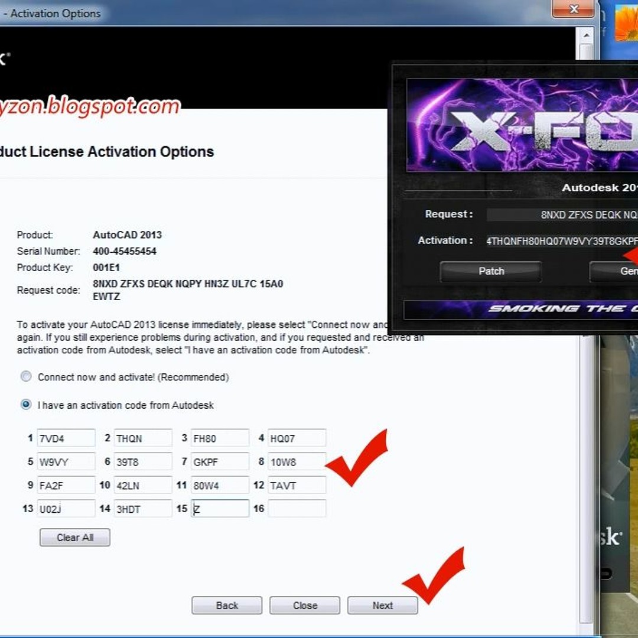Click activation field 15 containing Z

click(220, 509)
